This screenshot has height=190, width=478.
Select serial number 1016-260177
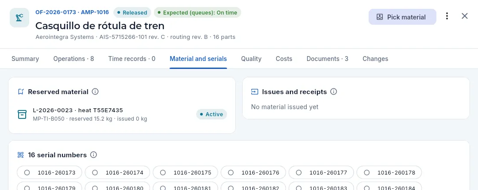321,173
